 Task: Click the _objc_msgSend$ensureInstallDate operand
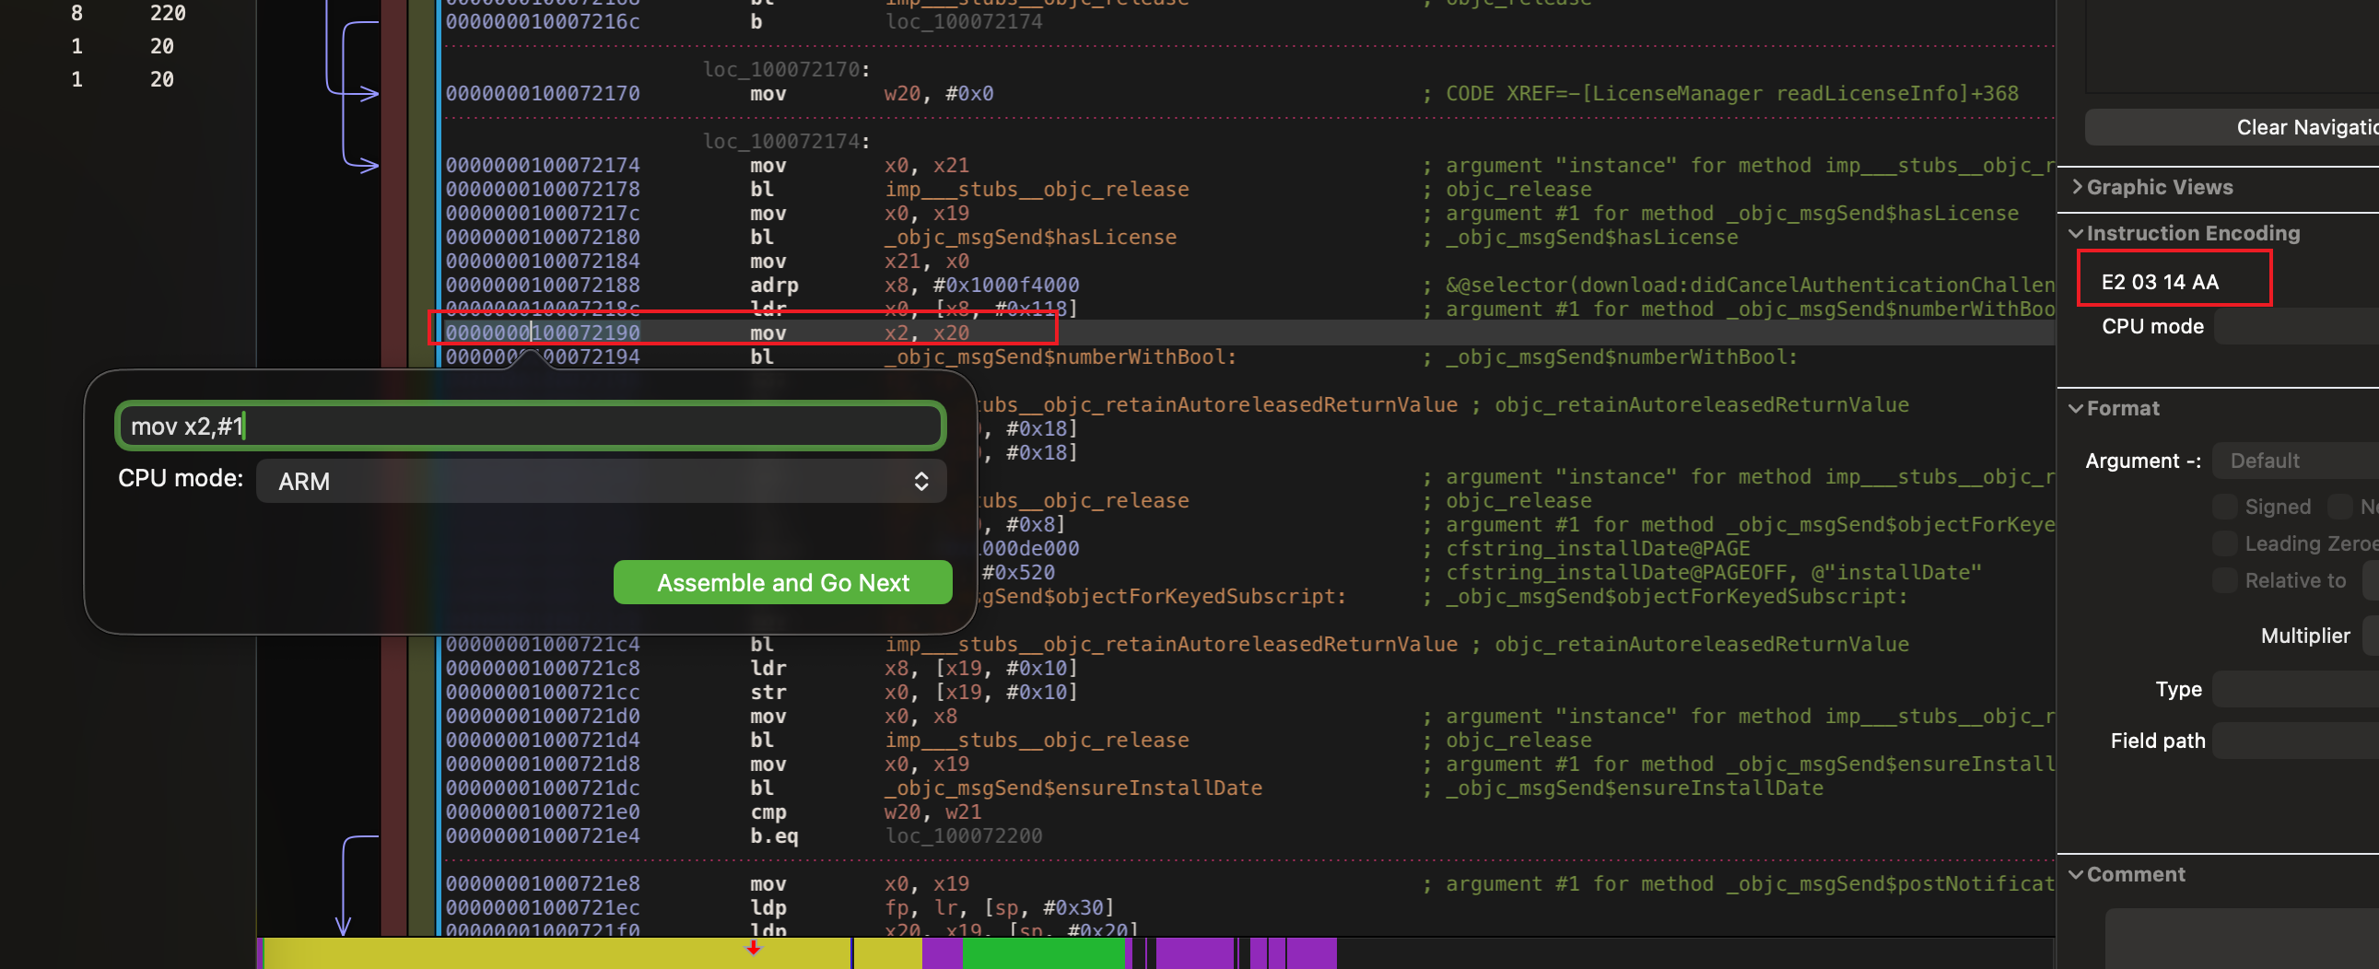tap(1073, 788)
